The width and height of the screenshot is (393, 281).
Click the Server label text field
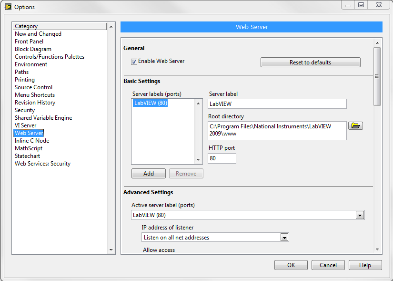coord(277,104)
